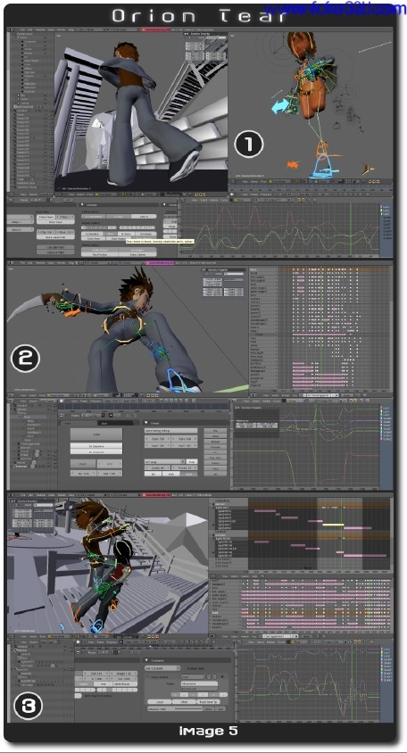Select RGBA color output in the Format panel

pos(189,474)
